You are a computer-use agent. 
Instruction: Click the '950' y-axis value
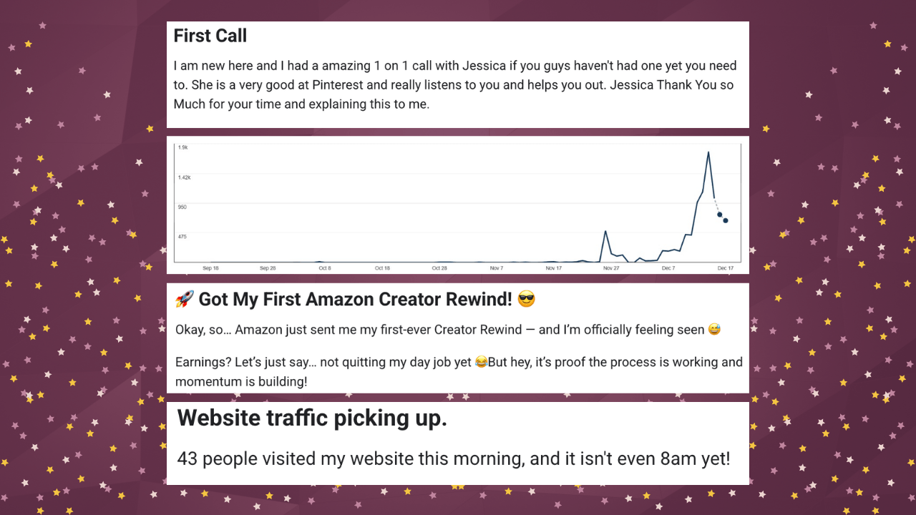tap(182, 207)
